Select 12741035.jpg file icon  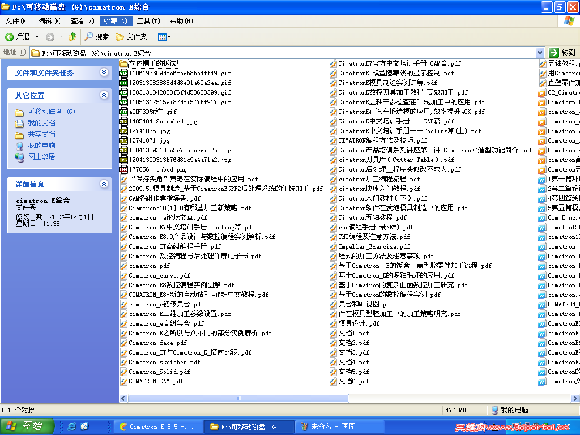coord(123,131)
